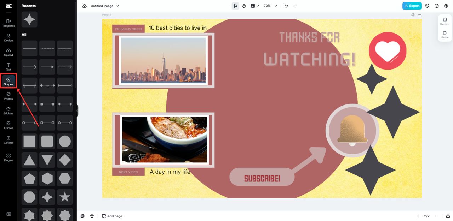Open the Photos panel

coord(8,96)
